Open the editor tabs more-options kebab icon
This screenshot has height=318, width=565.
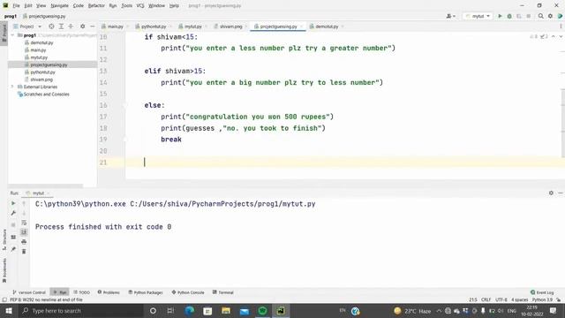point(561,26)
